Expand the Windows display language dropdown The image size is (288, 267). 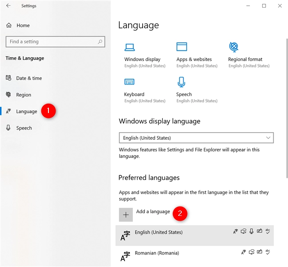196,138
